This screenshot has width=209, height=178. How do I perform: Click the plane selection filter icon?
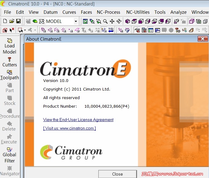[77, 30]
